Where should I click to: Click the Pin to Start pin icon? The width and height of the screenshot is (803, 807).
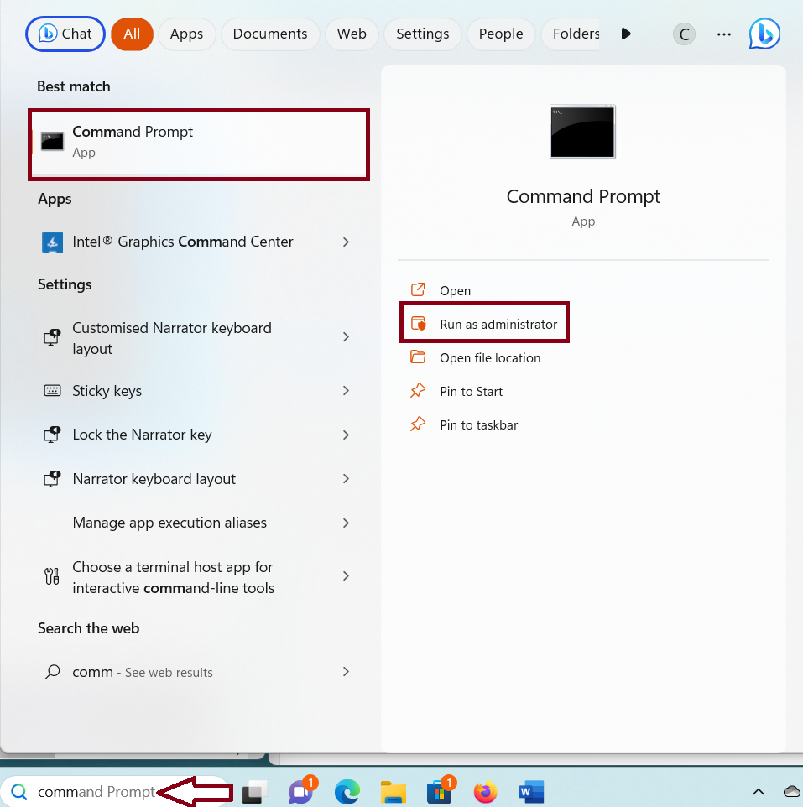[x=418, y=391]
